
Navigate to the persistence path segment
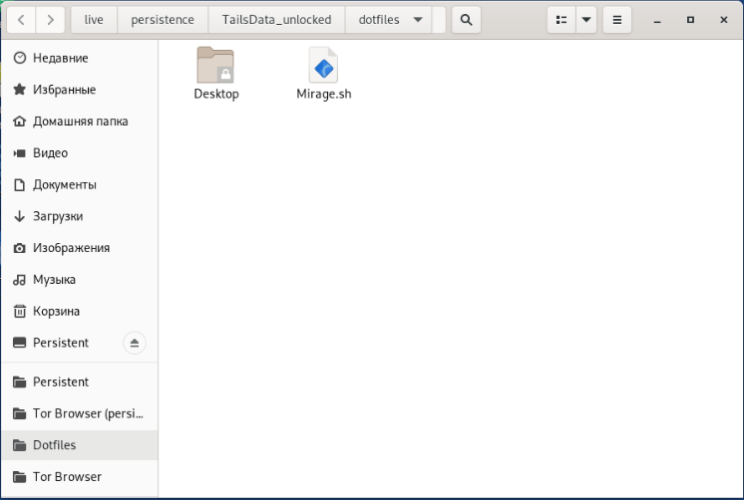[x=163, y=20]
